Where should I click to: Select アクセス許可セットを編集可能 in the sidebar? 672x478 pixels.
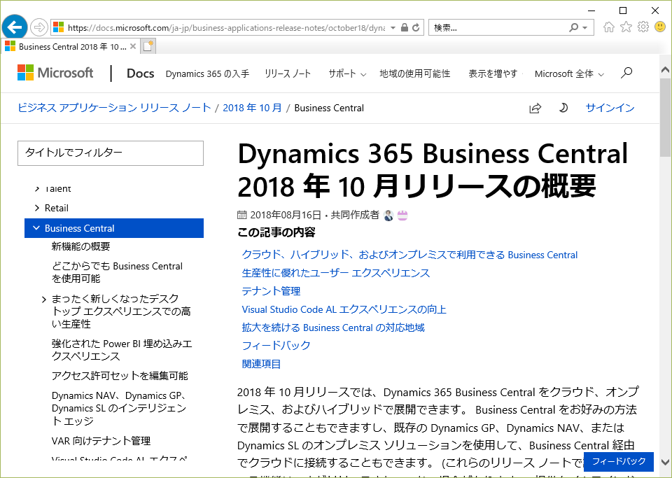tap(120, 376)
